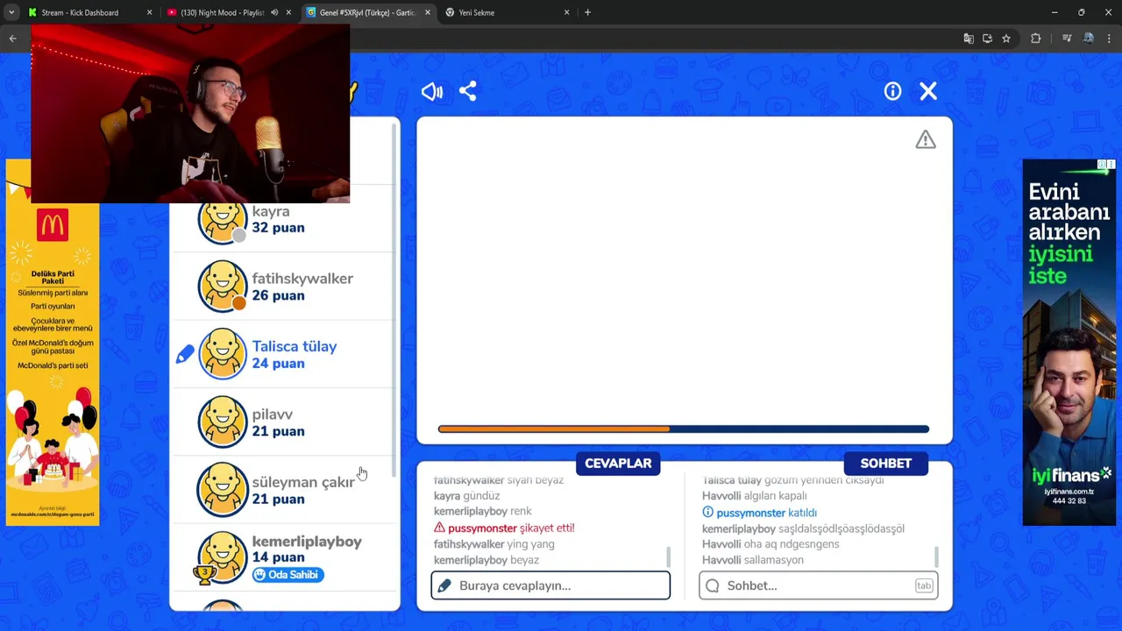Open the browser extensions puzzle icon
This screenshot has width=1122, height=631.
point(1036,39)
